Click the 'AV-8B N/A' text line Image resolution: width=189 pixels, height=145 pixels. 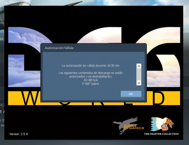point(91,80)
